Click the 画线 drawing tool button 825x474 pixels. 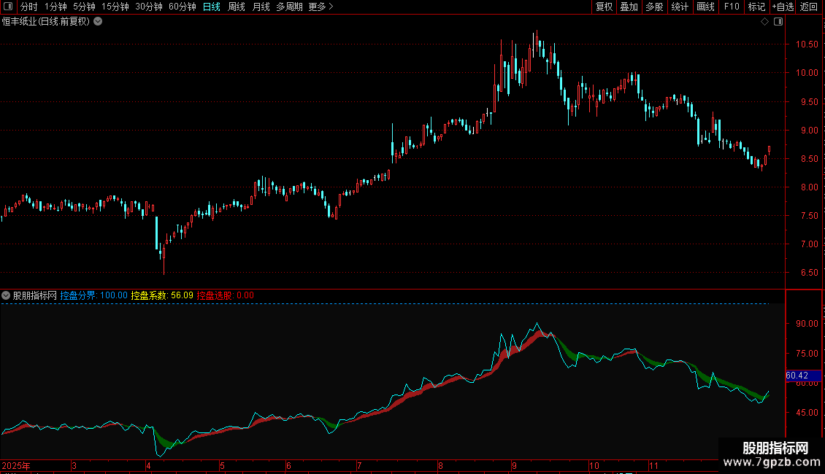click(705, 7)
